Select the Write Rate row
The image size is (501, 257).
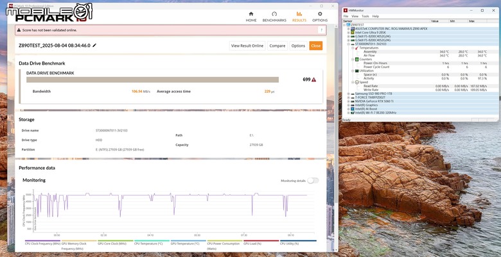coord(420,90)
